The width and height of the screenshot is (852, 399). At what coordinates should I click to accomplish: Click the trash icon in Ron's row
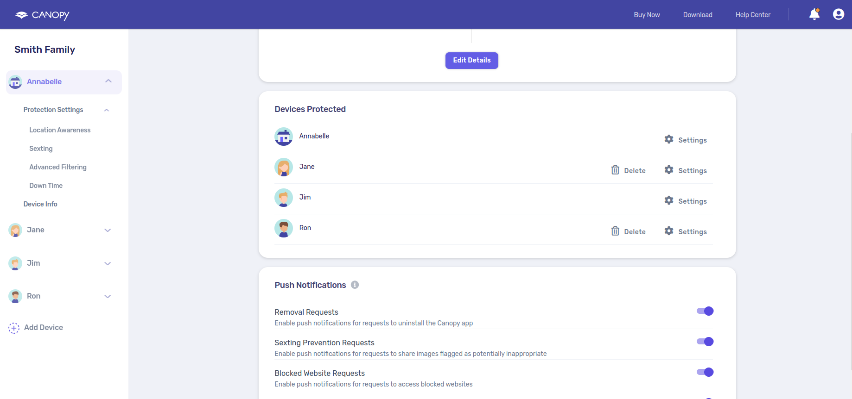click(615, 231)
